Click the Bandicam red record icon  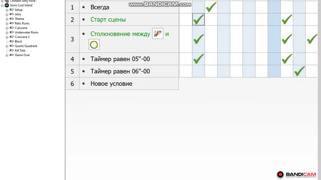280,174
